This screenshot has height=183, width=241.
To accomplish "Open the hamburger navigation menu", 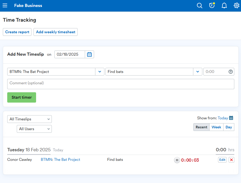I will [x=5, y=5].
